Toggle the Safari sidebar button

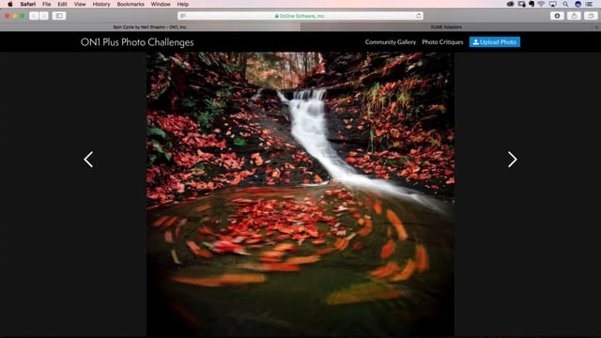tap(59, 16)
